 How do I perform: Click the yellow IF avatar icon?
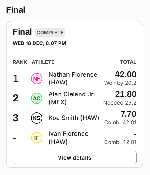click(x=37, y=138)
